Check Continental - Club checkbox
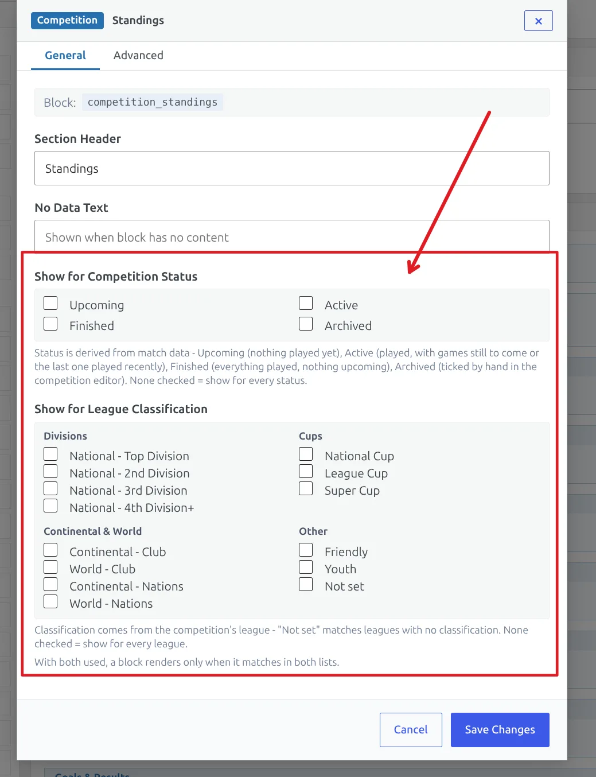The width and height of the screenshot is (596, 777). pyautogui.click(x=50, y=550)
